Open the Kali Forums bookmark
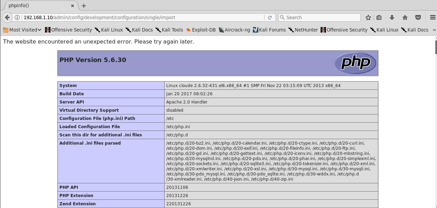Screen dimensions: 437x208 269,30
